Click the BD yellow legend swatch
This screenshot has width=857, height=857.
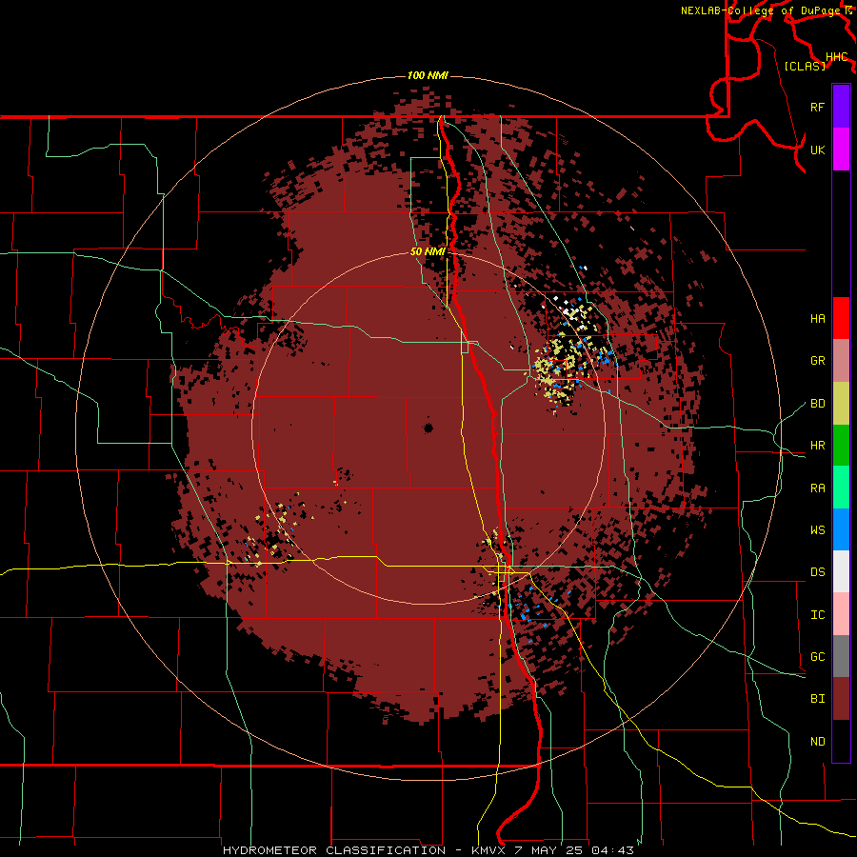[841, 404]
